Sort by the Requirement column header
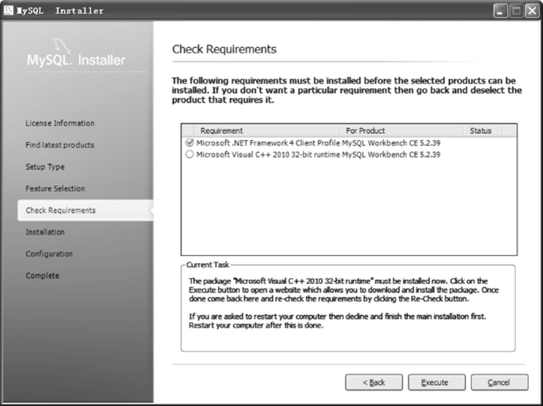 click(x=267, y=131)
